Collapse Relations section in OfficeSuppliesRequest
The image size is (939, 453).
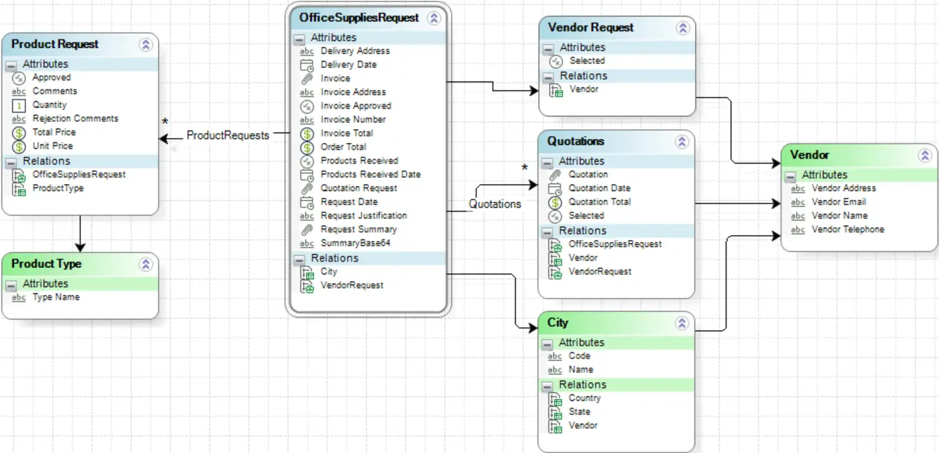[300, 260]
